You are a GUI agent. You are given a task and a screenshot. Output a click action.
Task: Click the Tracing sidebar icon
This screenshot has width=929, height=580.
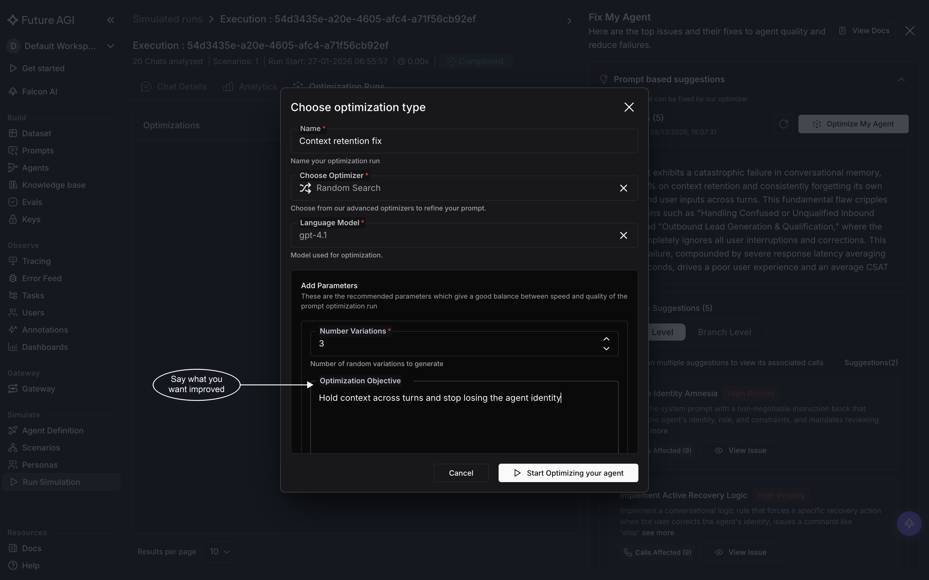13,261
